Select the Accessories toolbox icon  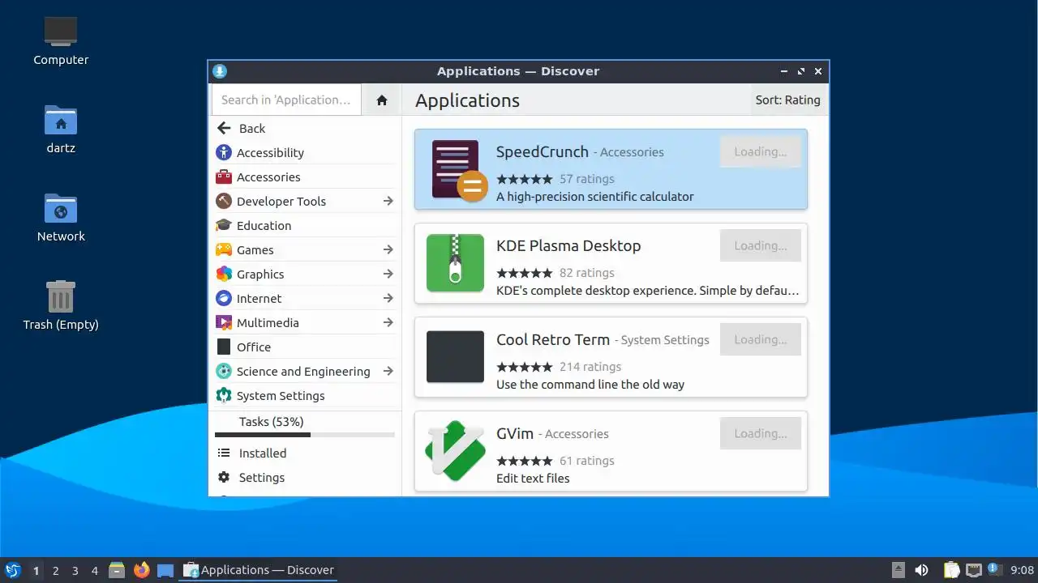[224, 177]
